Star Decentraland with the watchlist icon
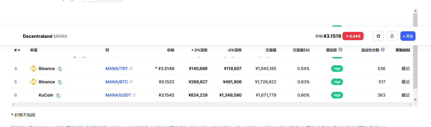 (x=378, y=36)
